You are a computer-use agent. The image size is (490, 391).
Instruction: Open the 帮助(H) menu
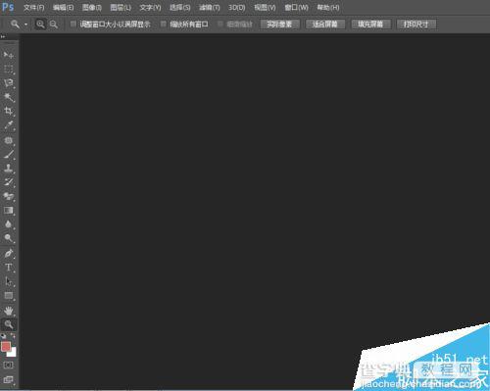tap(328, 7)
